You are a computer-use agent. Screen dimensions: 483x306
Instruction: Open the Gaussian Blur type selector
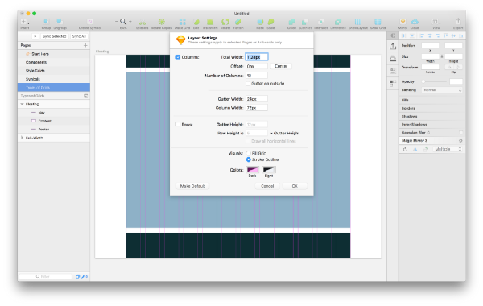(429, 133)
